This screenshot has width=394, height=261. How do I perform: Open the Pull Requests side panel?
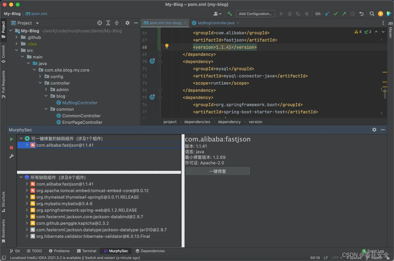coord(3,84)
